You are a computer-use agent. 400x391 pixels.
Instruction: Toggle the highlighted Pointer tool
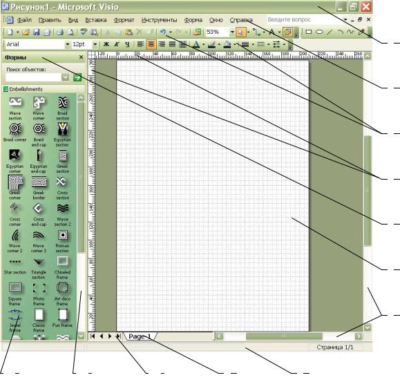pos(241,32)
